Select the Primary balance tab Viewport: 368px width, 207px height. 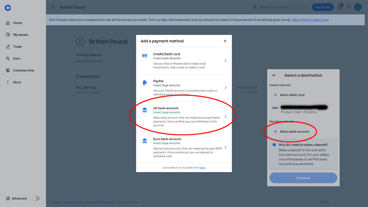89,55
